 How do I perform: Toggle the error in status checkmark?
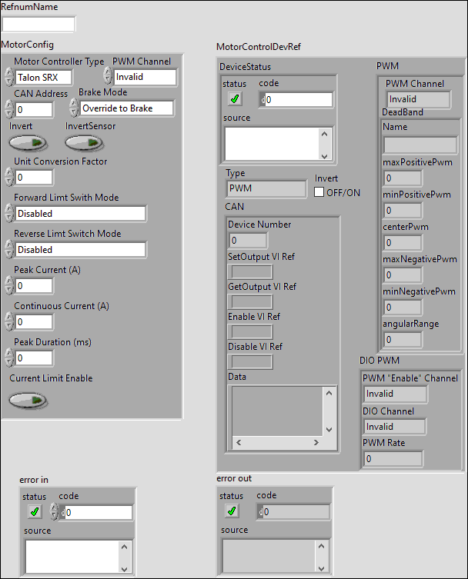tap(35, 512)
